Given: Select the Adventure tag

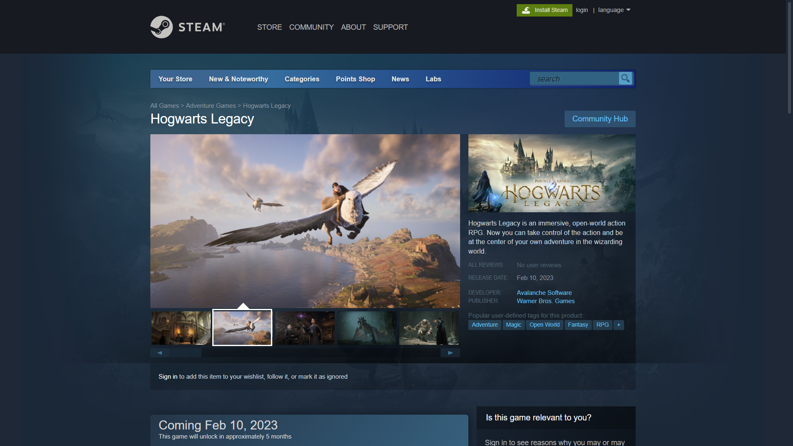Looking at the screenshot, I should coord(484,325).
